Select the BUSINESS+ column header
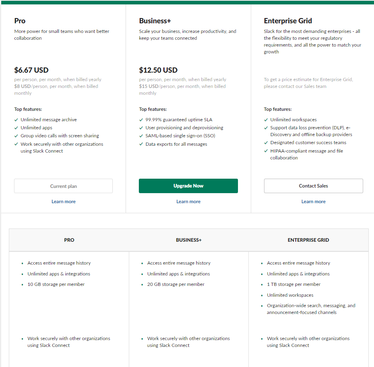The image size is (374, 367). 189,240
